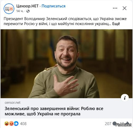
Task: Open the Цензор.НЕТ page name
Action: (x=27, y=6)
